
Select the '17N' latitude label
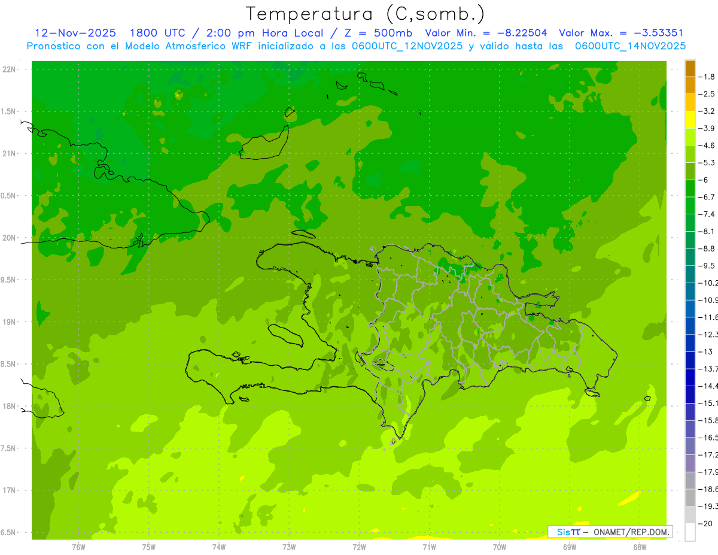point(8,490)
